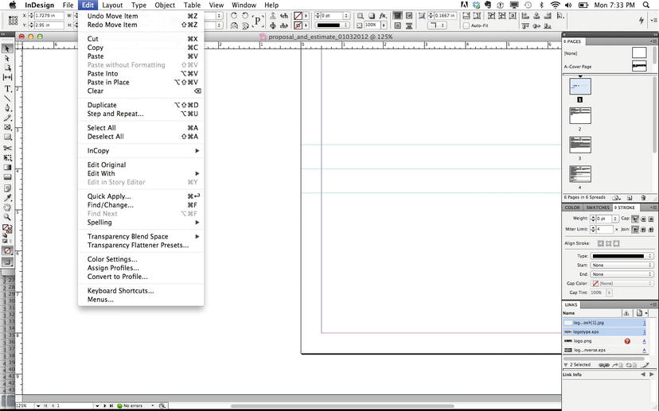Switch to the Color tab

point(572,207)
